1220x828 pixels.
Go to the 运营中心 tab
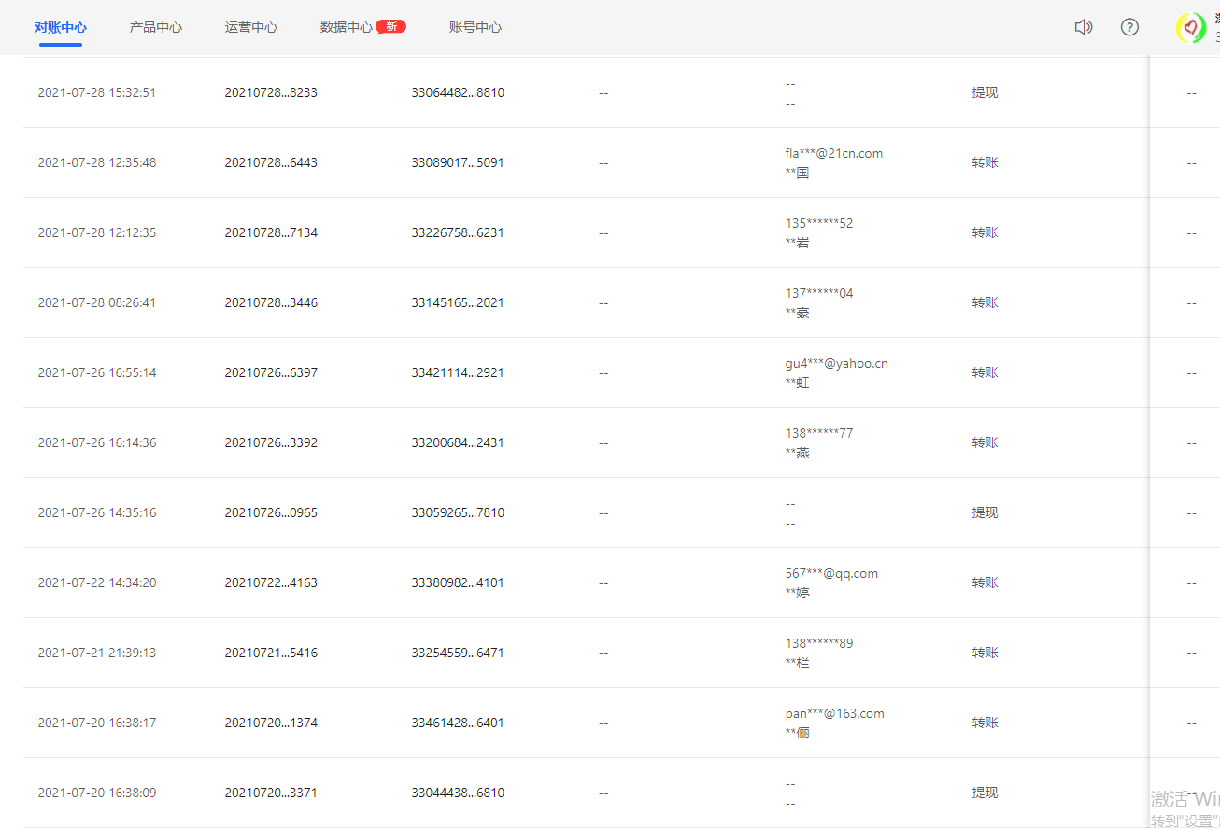(x=251, y=27)
